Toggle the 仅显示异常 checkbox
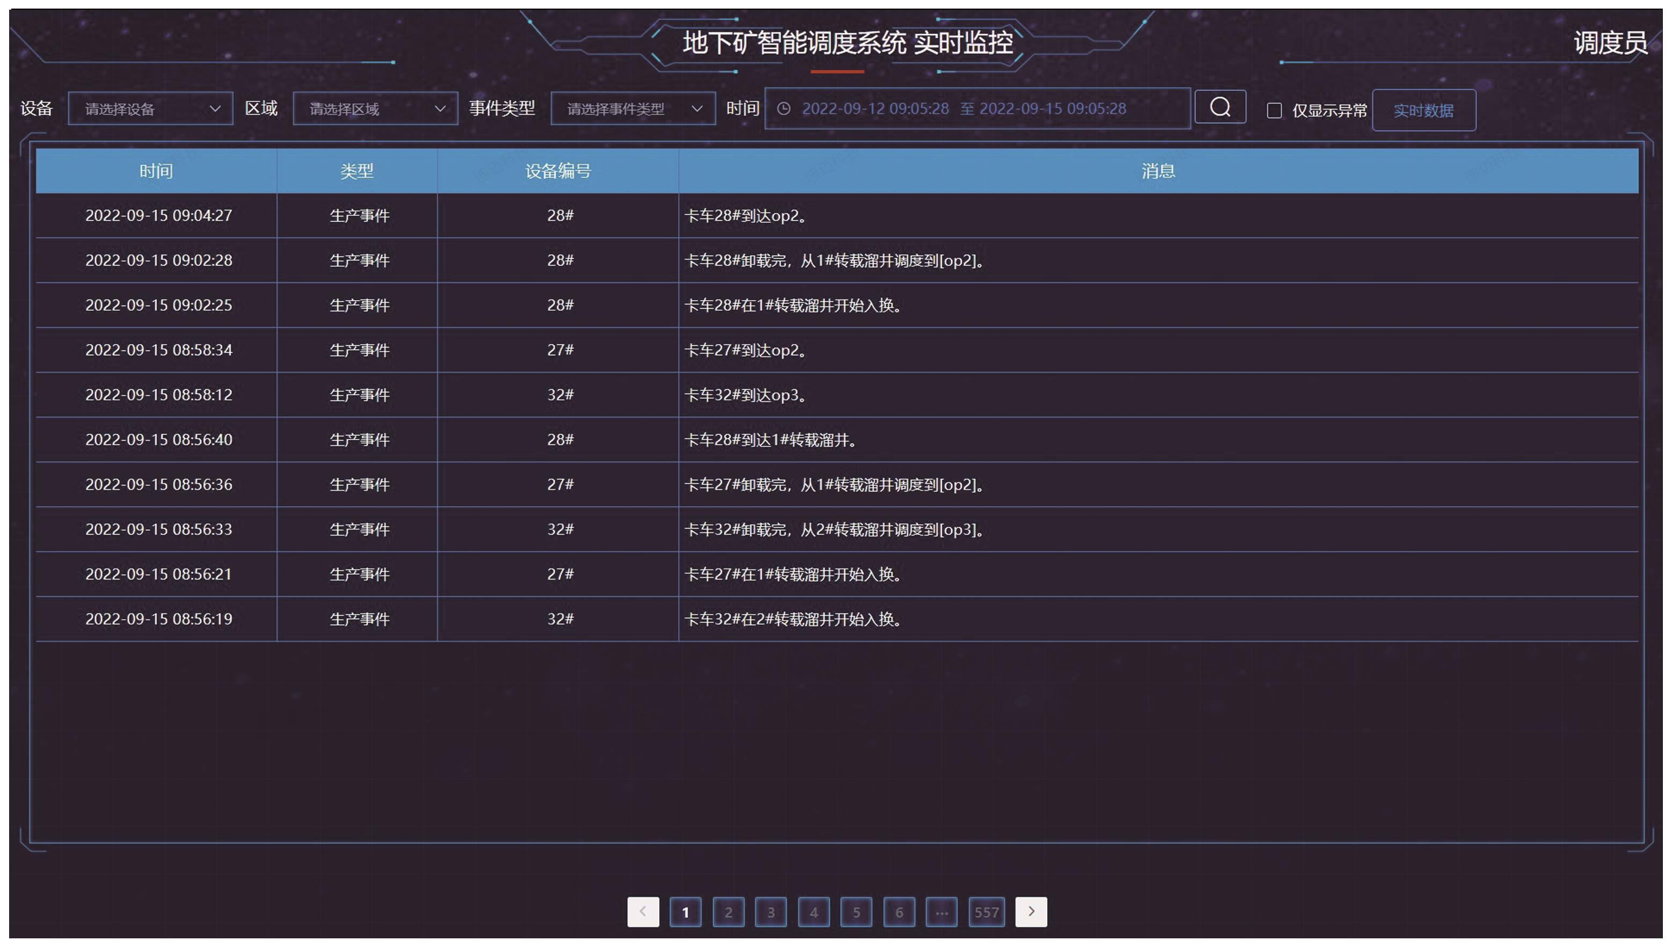 coord(1274,111)
